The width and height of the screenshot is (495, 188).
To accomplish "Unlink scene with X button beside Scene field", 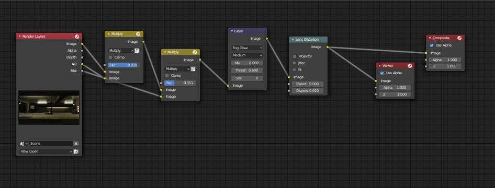I will coord(76,144).
